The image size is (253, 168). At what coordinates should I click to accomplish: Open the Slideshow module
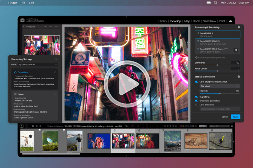tap(210, 21)
